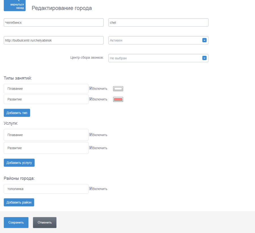Open the 'Не выбран' call center dropdown
This screenshot has width=255, height=233.
(x=158, y=58)
